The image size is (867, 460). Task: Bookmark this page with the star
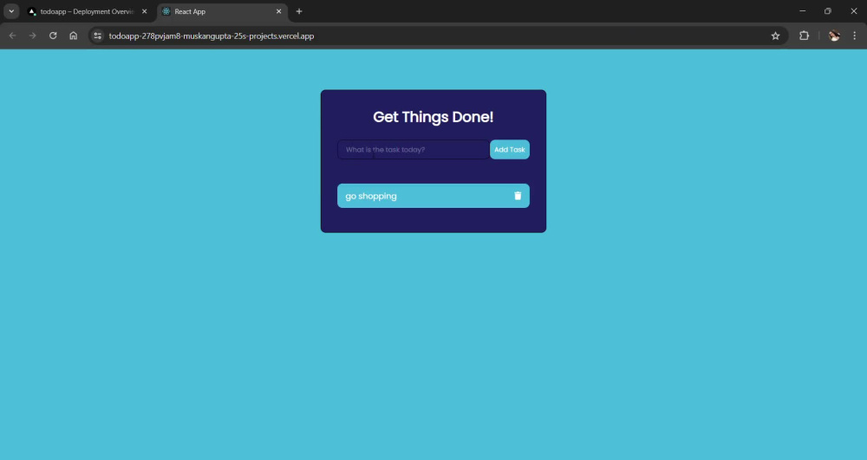pyautogui.click(x=775, y=36)
